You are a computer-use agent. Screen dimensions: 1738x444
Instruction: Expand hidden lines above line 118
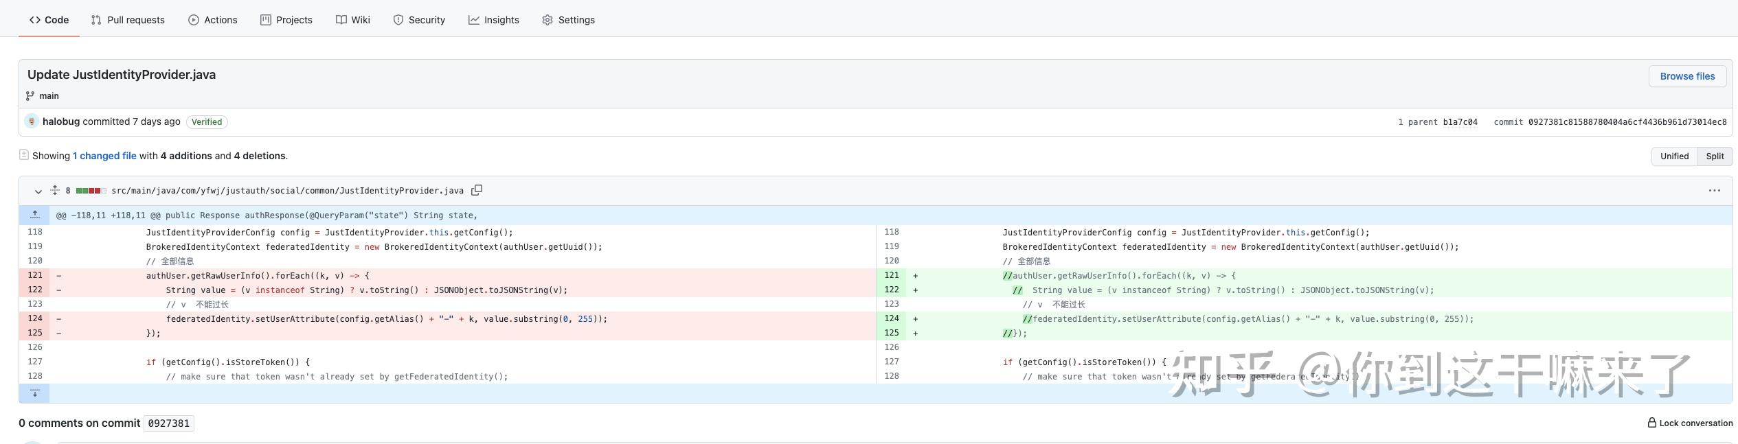point(34,215)
